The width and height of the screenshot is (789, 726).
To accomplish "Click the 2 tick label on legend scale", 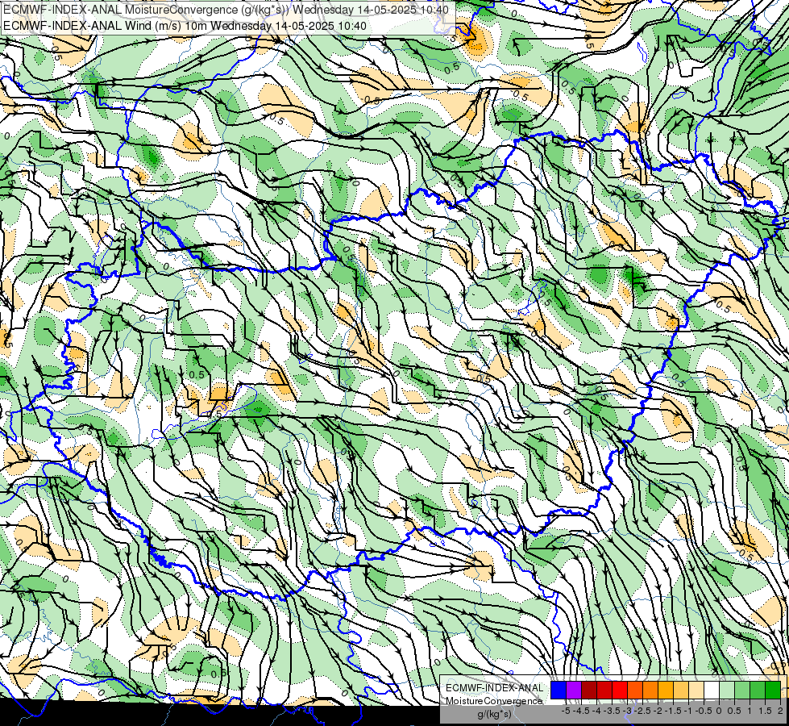I will (780, 711).
